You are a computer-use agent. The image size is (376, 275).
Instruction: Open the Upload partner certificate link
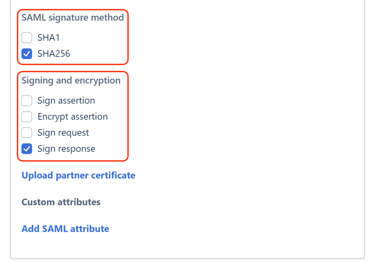tap(78, 175)
